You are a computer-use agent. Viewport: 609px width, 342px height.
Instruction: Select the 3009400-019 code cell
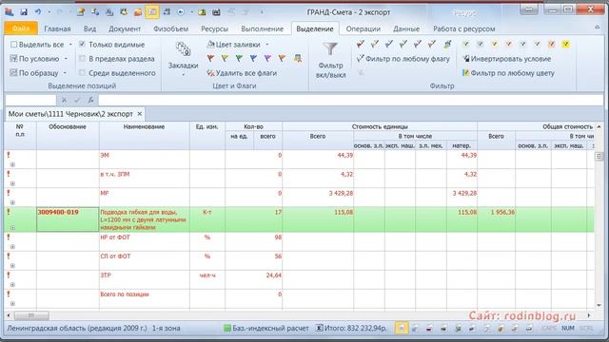coord(68,219)
